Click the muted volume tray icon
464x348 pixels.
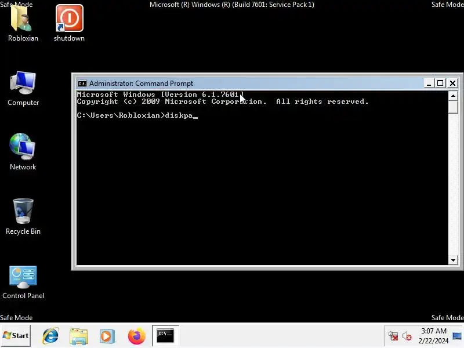[407, 336]
